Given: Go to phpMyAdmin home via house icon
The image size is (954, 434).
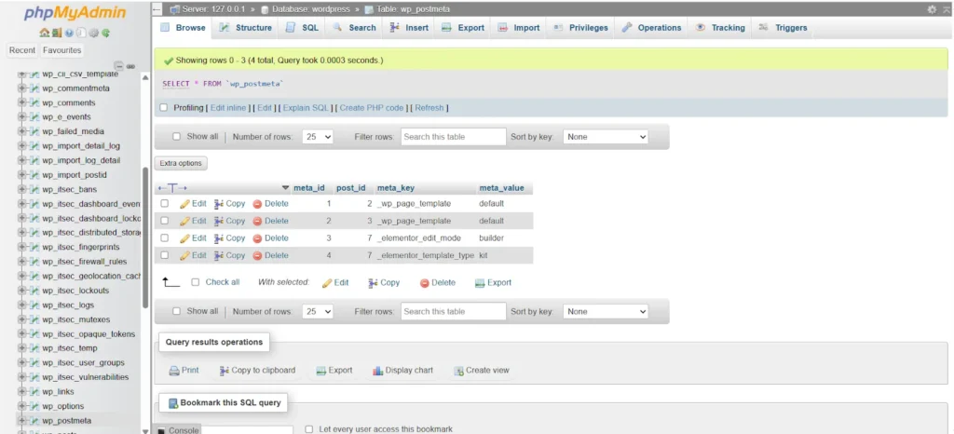Looking at the screenshot, I should (45, 33).
